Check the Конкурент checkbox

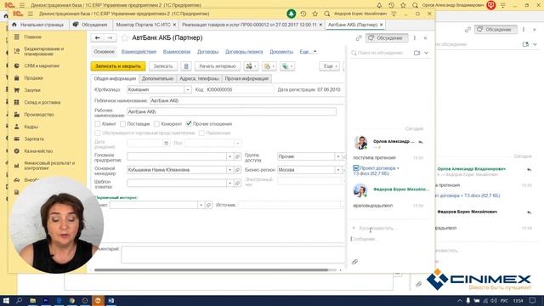click(156, 124)
